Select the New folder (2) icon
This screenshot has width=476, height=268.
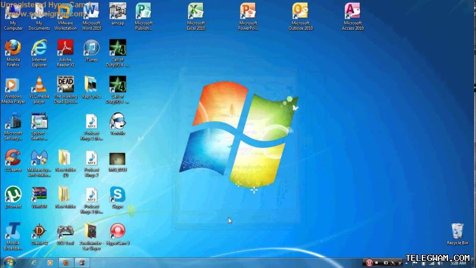[x=65, y=163]
